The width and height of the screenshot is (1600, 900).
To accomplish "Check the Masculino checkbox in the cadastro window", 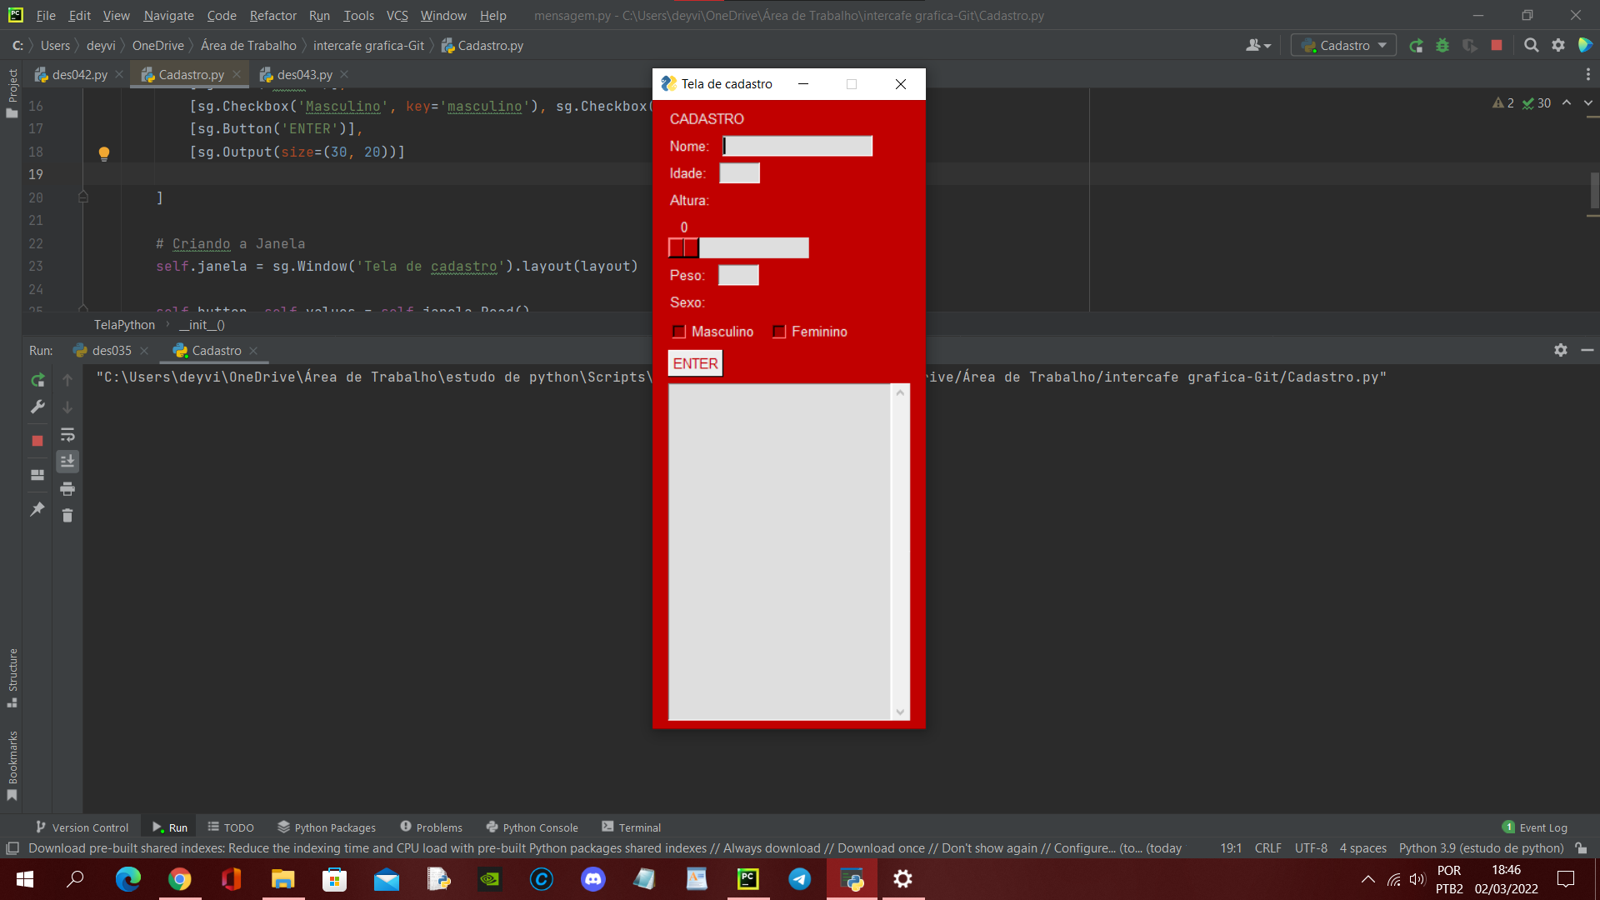I will (679, 332).
